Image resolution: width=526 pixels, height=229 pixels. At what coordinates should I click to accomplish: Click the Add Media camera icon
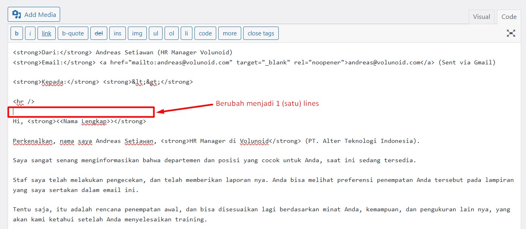[17, 14]
